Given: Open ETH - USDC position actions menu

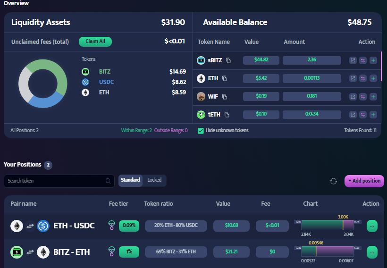Looking at the screenshot, I should tap(372, 226).
